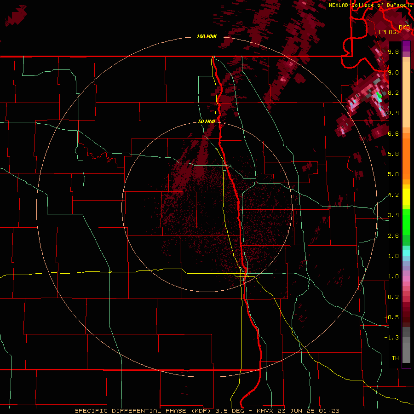The height and width of the screenshot is (414, 414).
Task: Click the NEXLAB-College of DuPage title text
Action: coord(368,5)
